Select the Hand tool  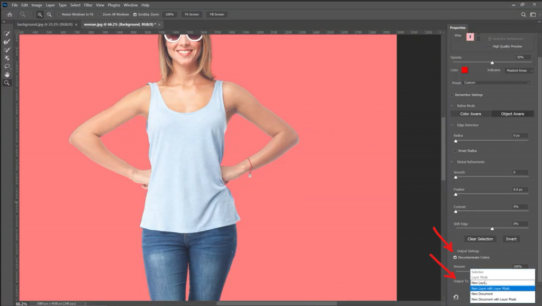pyautogui.click(x=6, y=74)
